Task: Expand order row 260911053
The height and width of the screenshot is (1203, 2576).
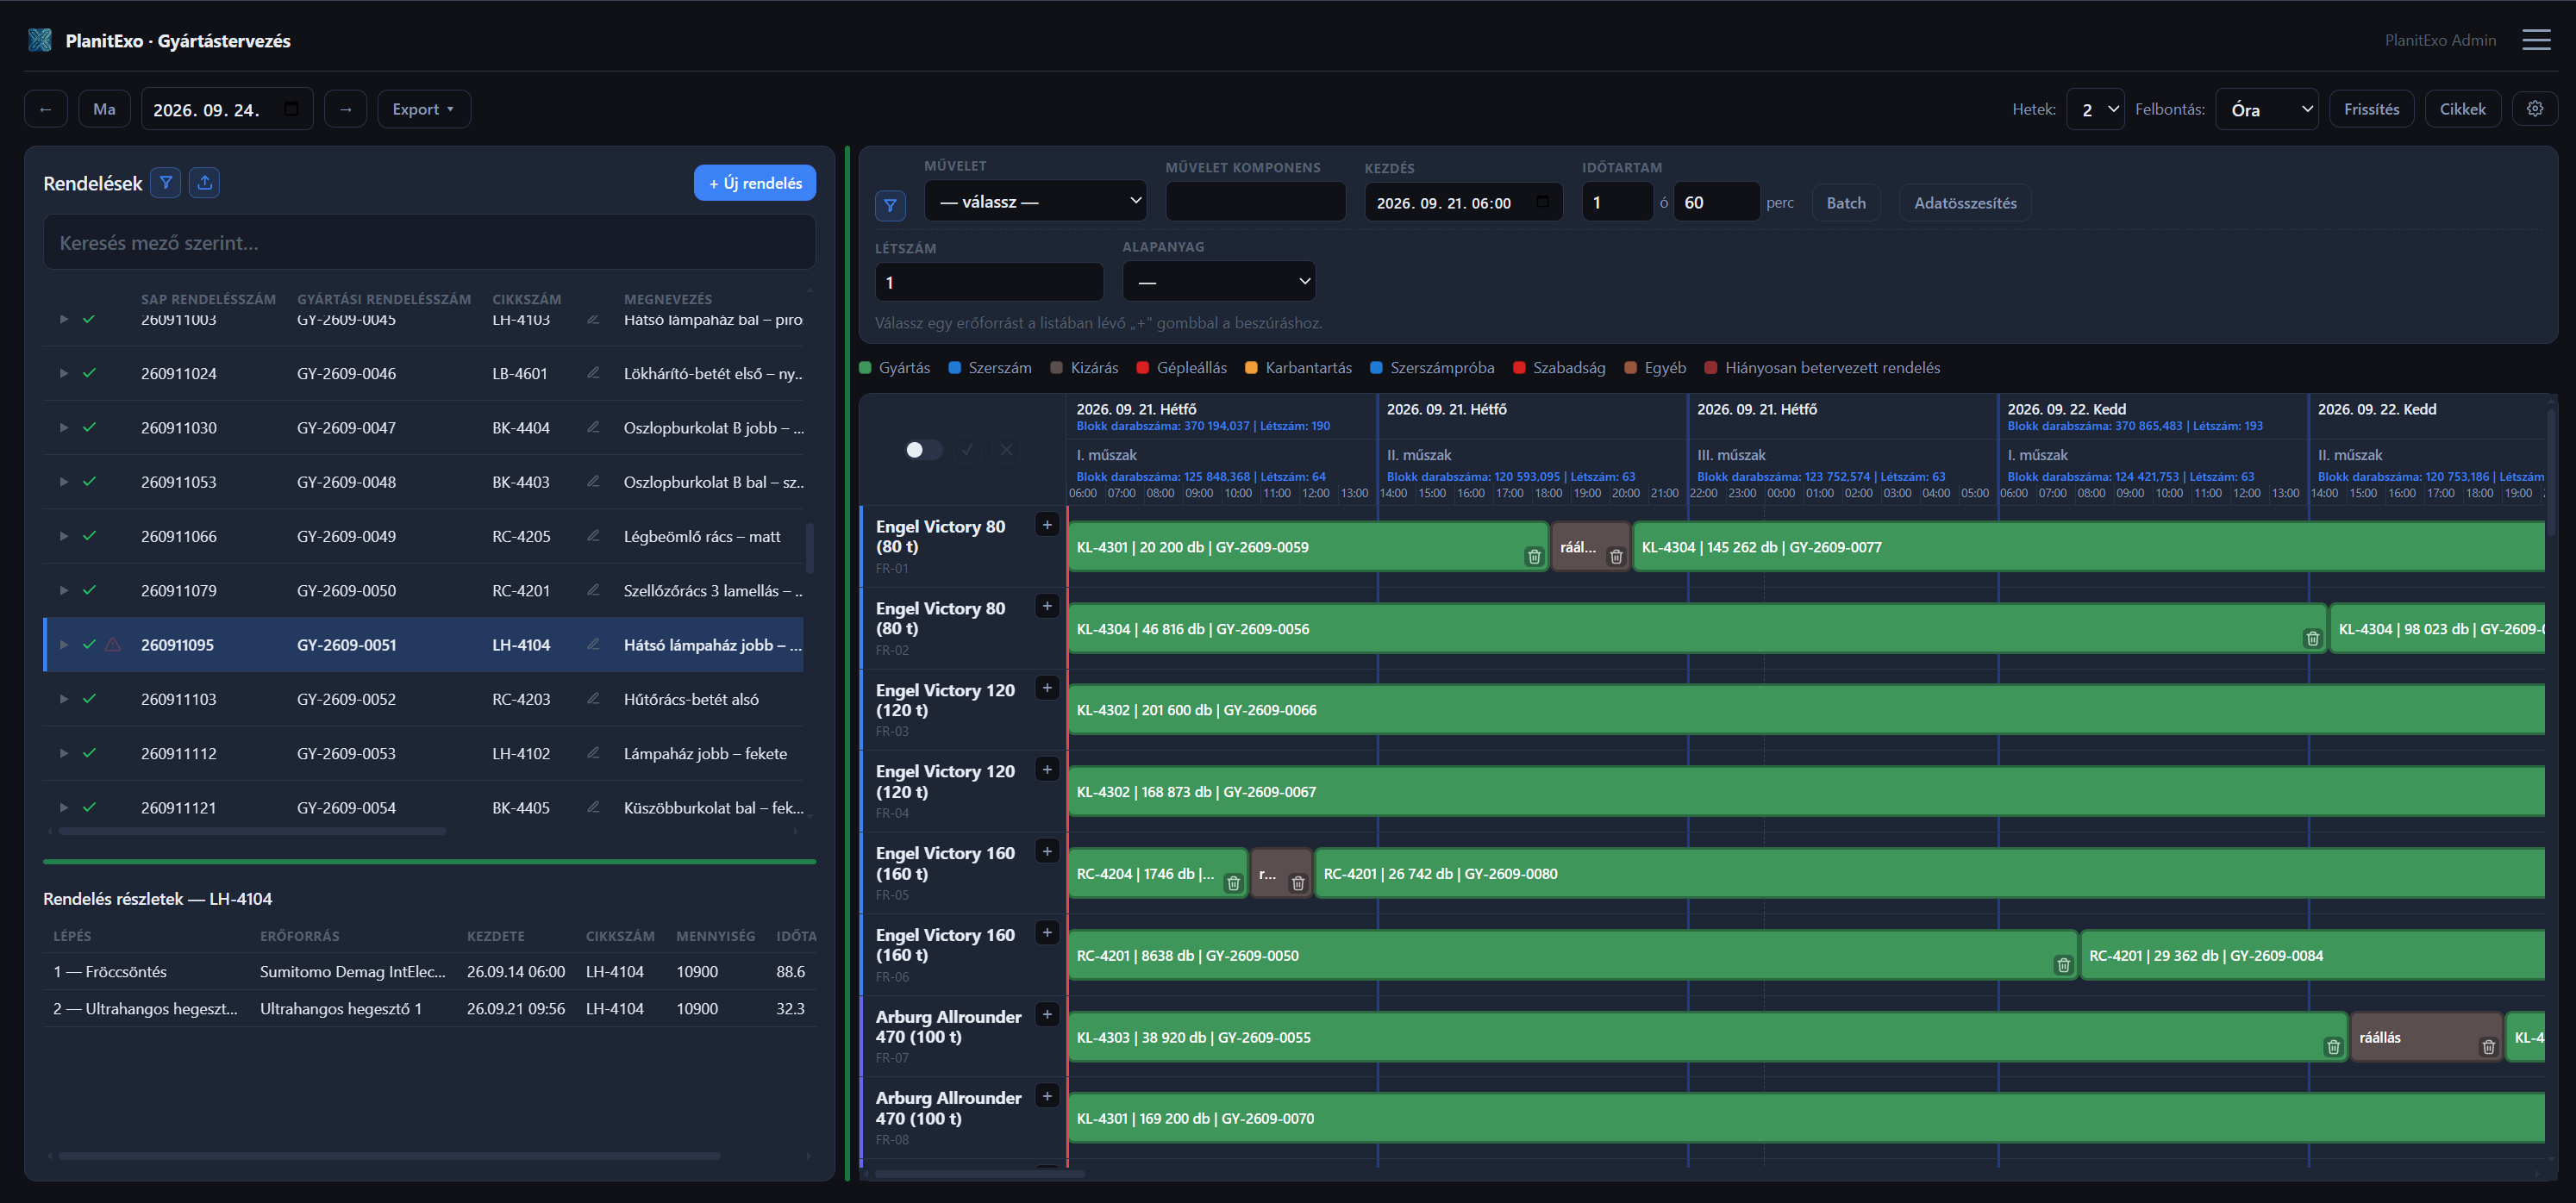Action: pos(63,482)
